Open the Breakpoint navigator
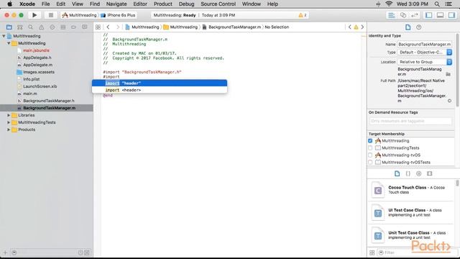460x259 pixels. click(x=73, y=27)
